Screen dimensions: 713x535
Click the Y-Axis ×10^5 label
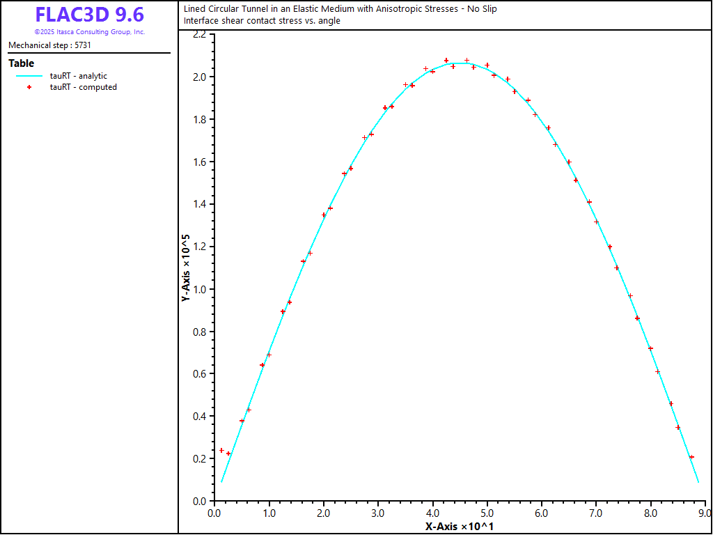point(185,267)
